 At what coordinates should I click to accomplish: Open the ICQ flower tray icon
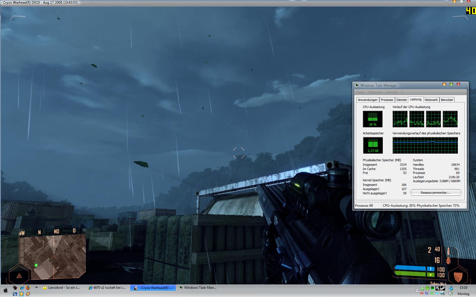pyautogui.click(x=427, y=288)
